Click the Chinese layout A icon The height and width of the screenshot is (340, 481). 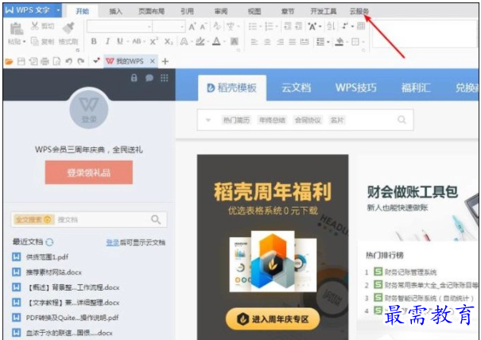click(x=312, y=27)
